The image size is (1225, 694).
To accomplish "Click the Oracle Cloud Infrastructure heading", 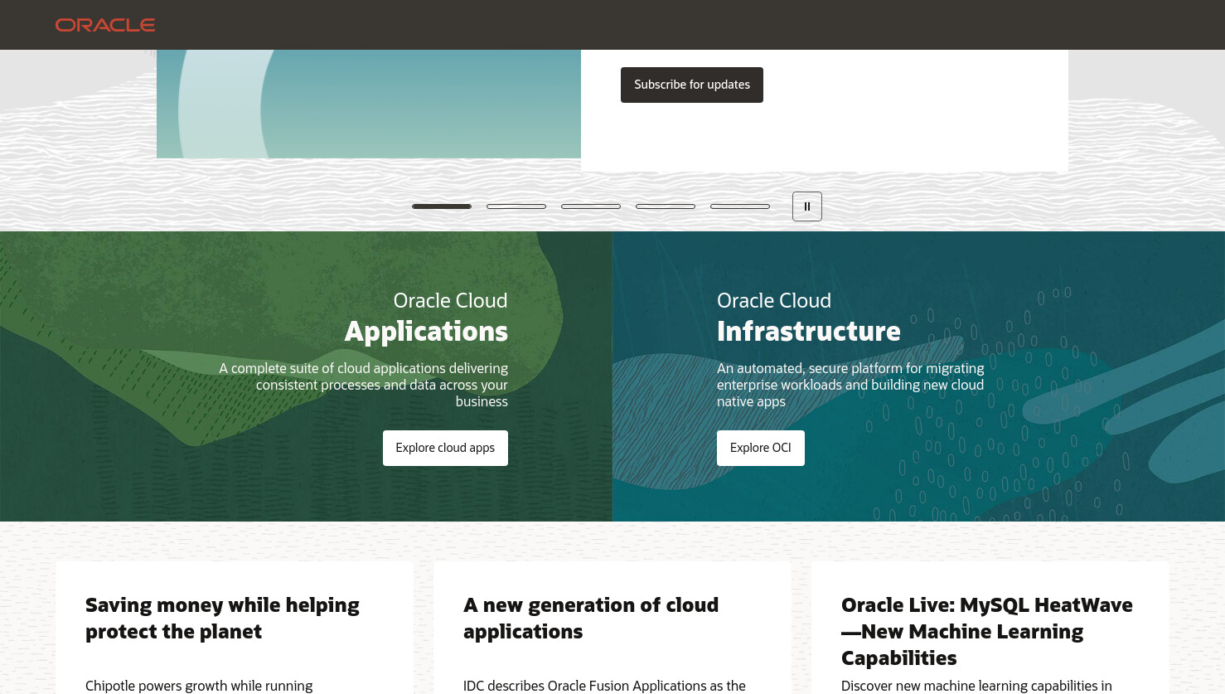I will (x=809, y=318).
